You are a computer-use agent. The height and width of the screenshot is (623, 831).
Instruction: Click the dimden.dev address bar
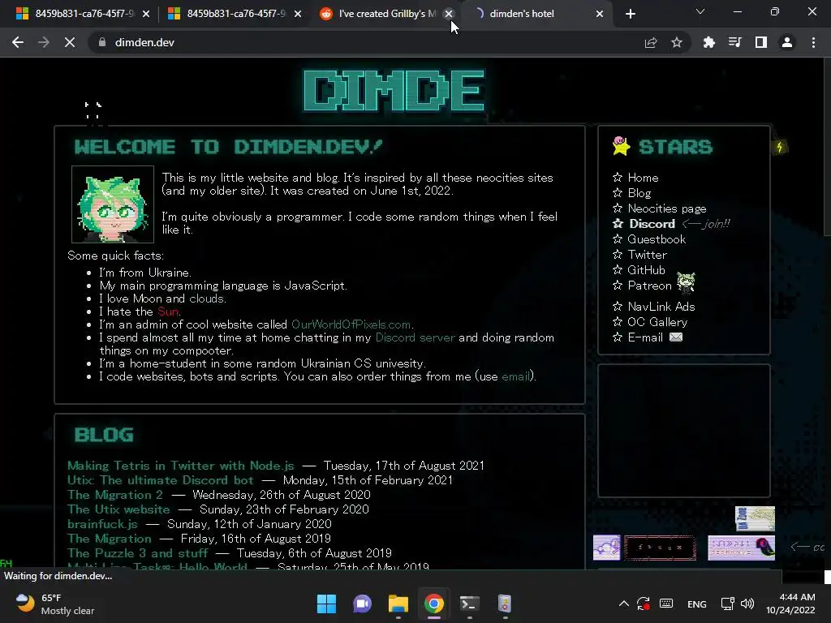366,42
